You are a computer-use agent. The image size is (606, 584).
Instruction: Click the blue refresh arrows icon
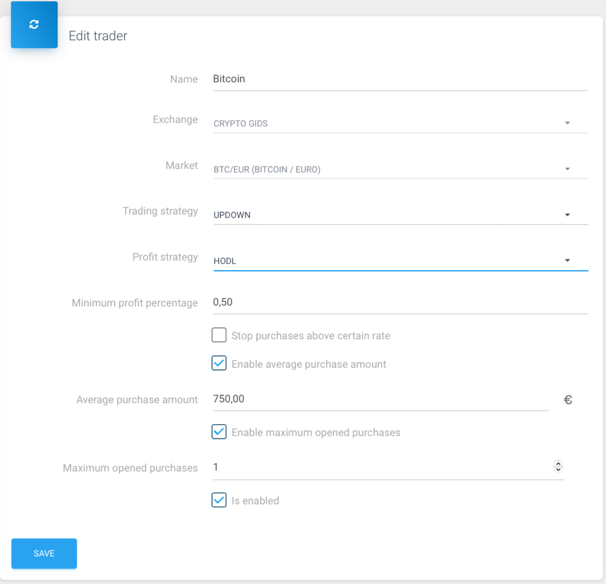34,25
